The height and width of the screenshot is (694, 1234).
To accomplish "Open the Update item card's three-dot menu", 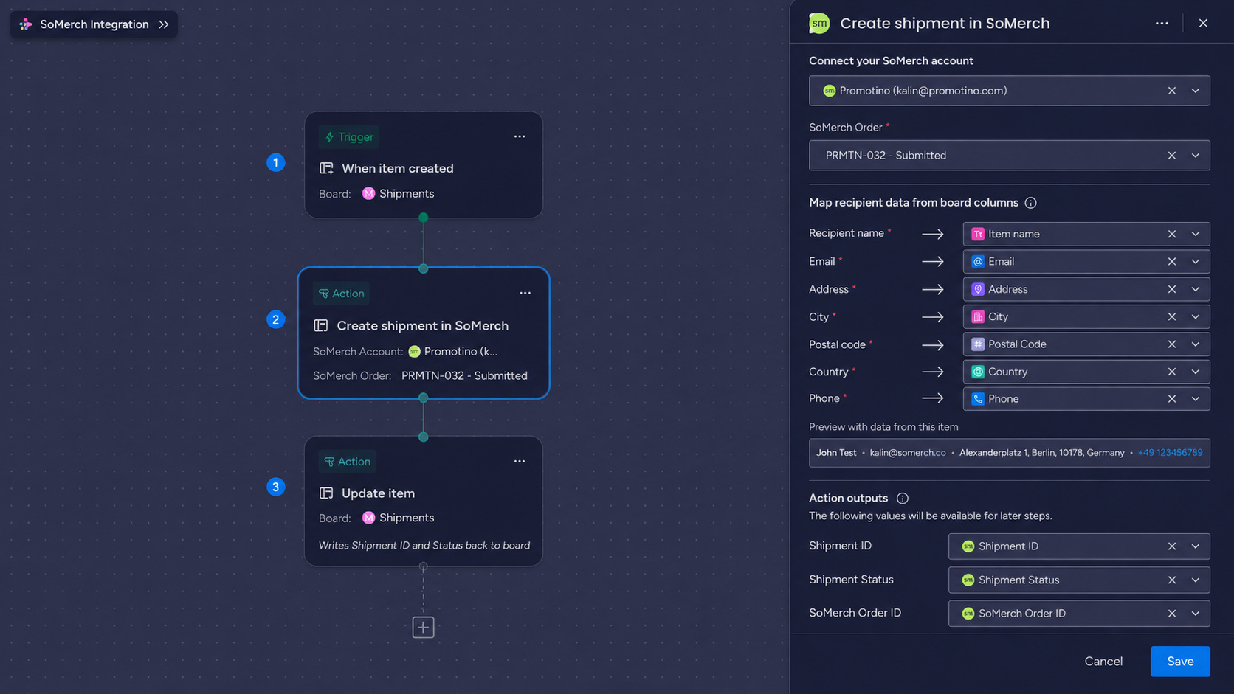I will click(520, 461).
